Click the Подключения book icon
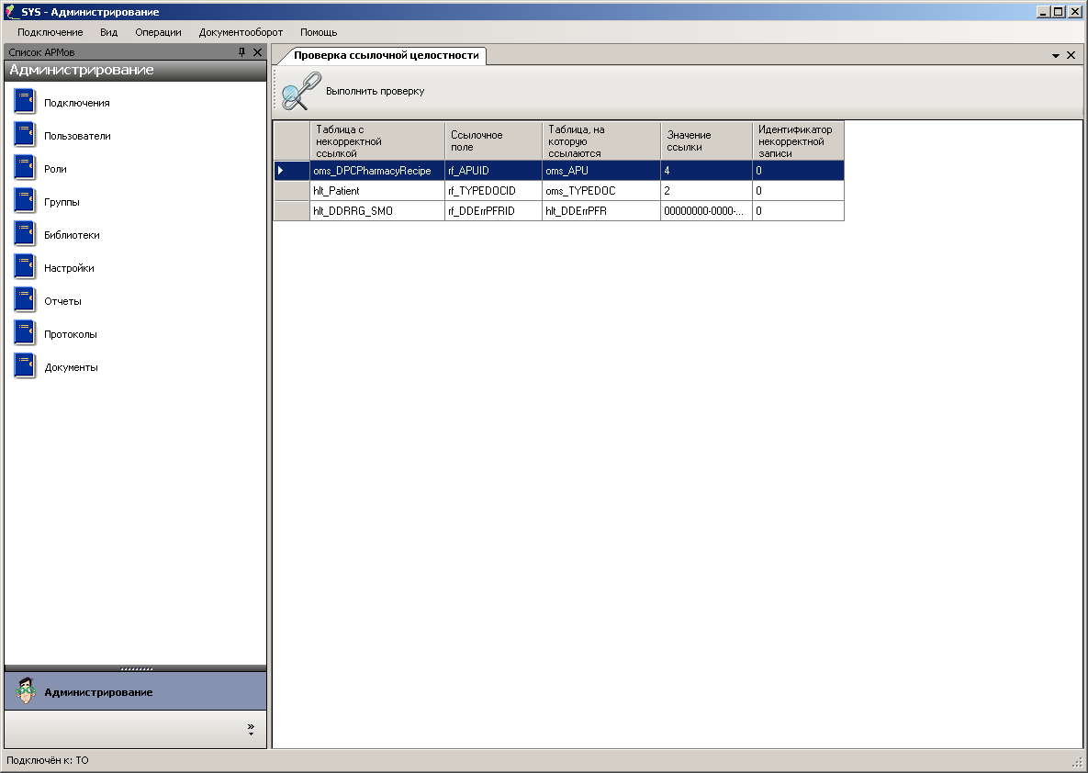1088x773 pixels. [x=25, y=102]
